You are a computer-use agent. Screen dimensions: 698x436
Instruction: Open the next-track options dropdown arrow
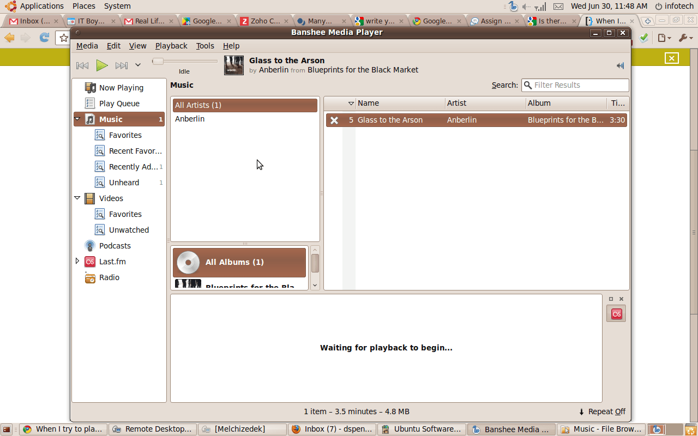(x=138, y=65)
